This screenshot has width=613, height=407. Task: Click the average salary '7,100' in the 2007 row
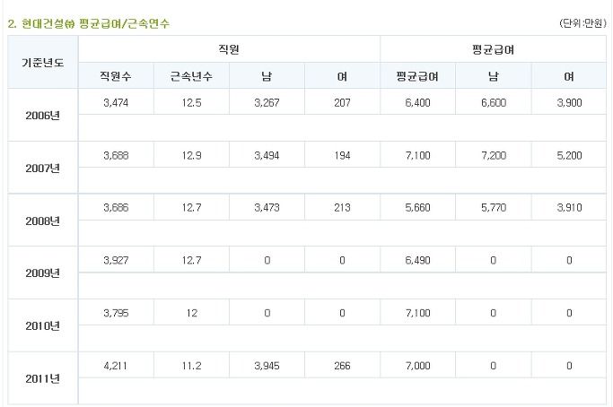(x=417, y=155)
